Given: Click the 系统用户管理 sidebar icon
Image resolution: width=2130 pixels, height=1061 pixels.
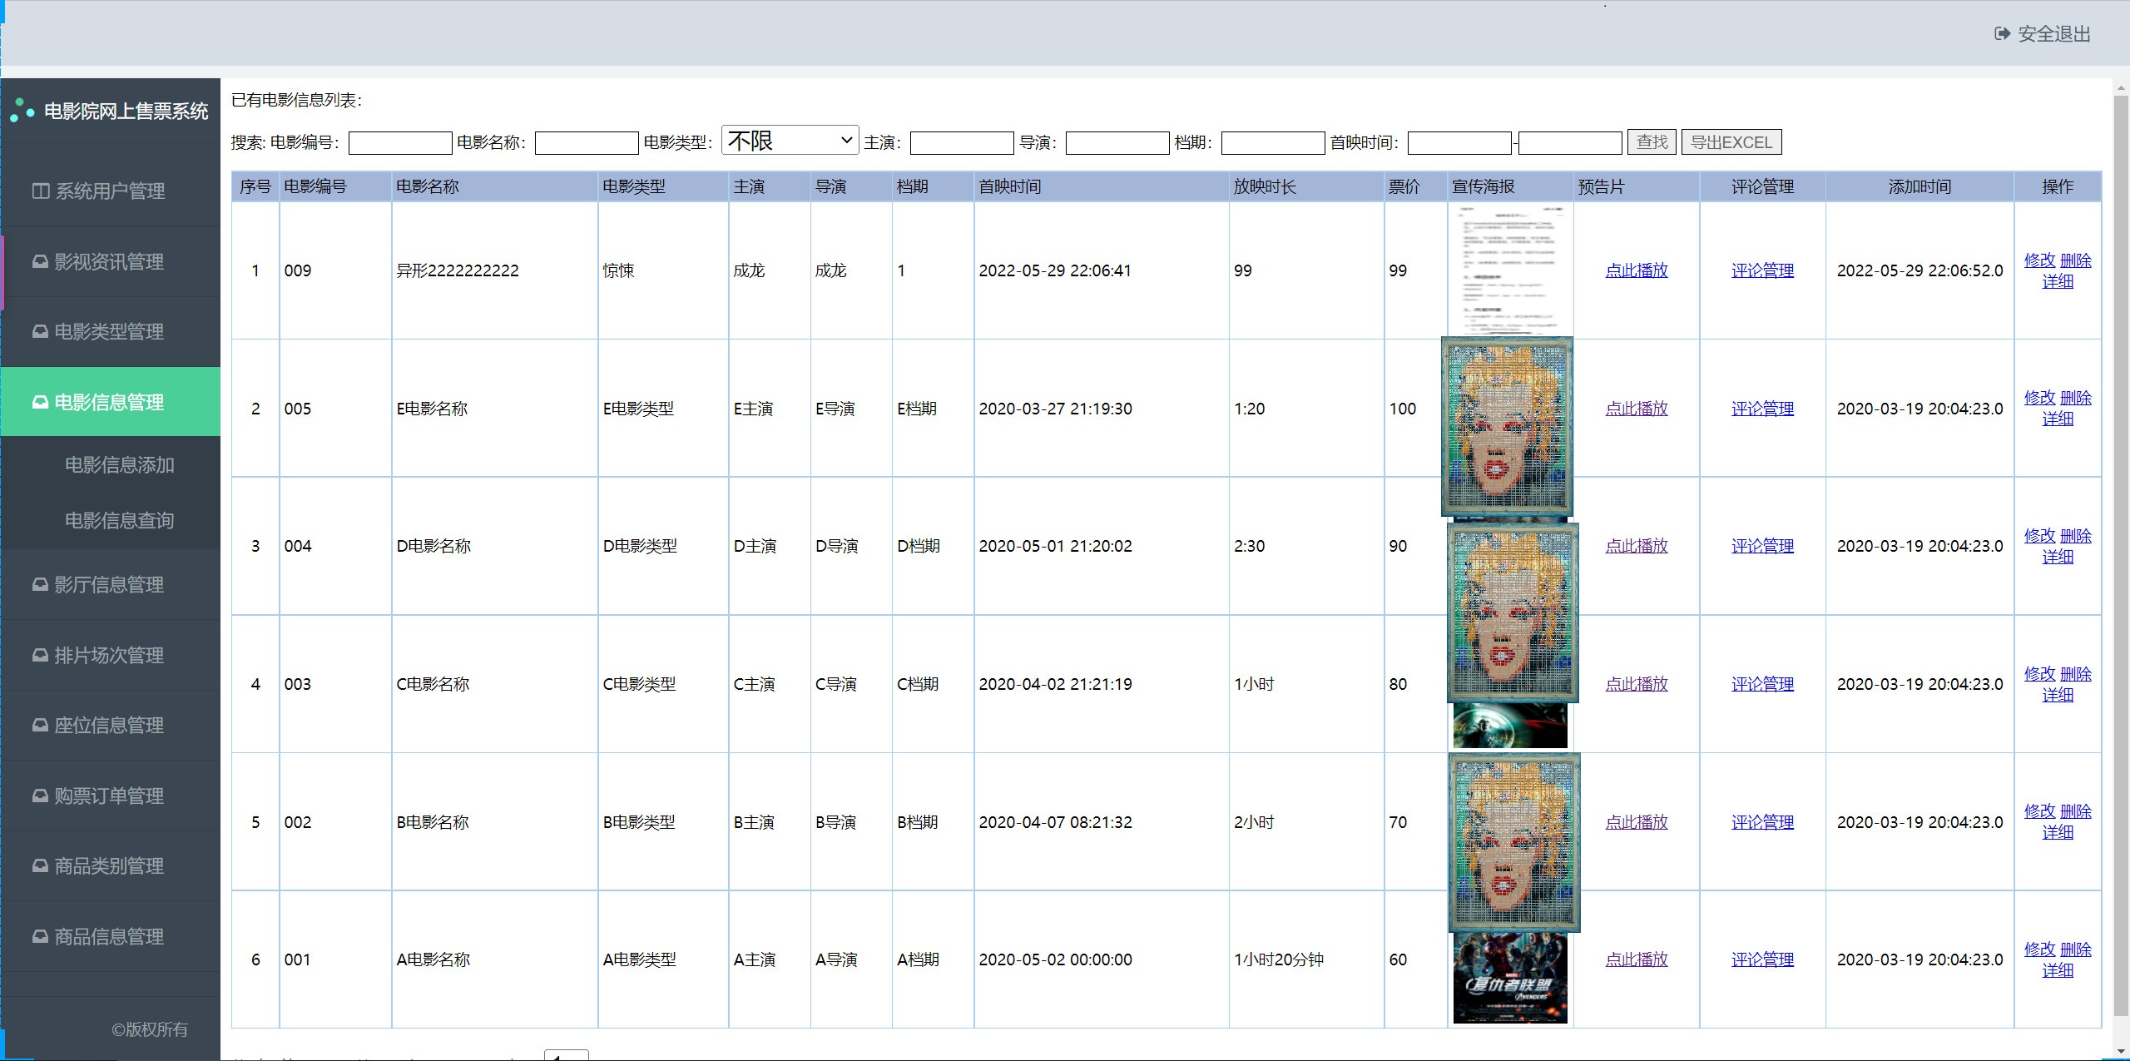Looking at the screenshot, I should pos(40,191).
